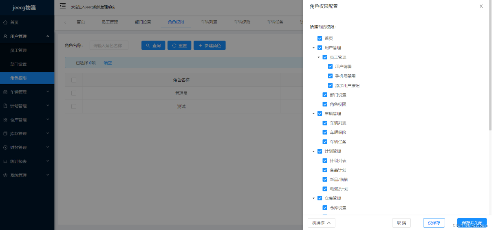This screenshot has width=496, height=230.
Task: Click the 新建角色 button
Action: click(x=209, y=46)
